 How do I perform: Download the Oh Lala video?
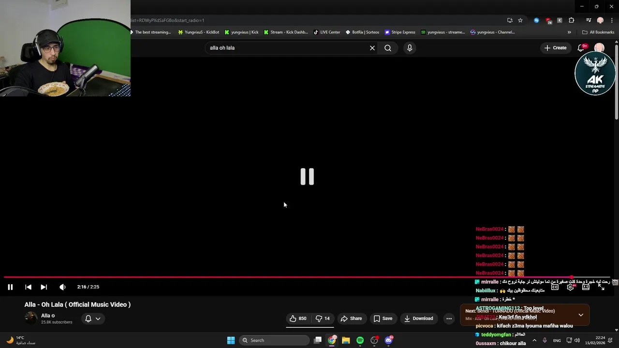coord(418,319)
